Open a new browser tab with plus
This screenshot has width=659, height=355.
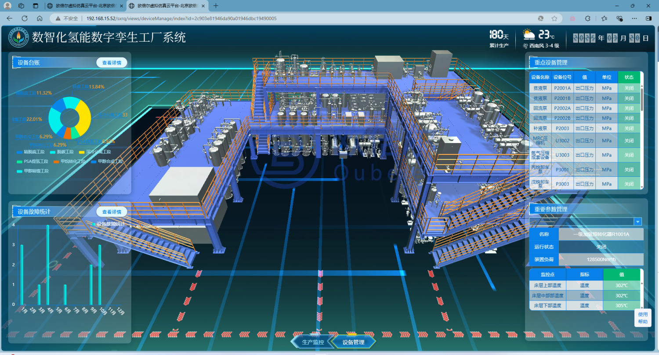[216, 6]
